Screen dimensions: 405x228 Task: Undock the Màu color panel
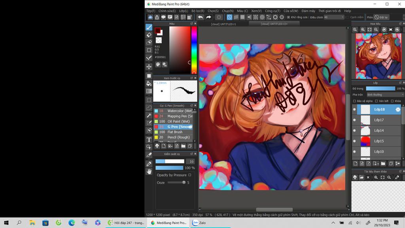click(192, 23)
